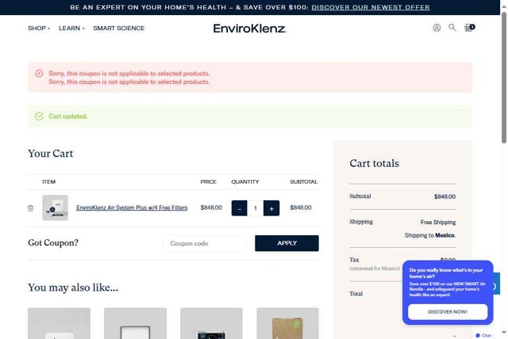The height and width of the screenshot is (339, 508).
Task: Click the 'Cart totals' heading
Action: click(x=374, y=163)
